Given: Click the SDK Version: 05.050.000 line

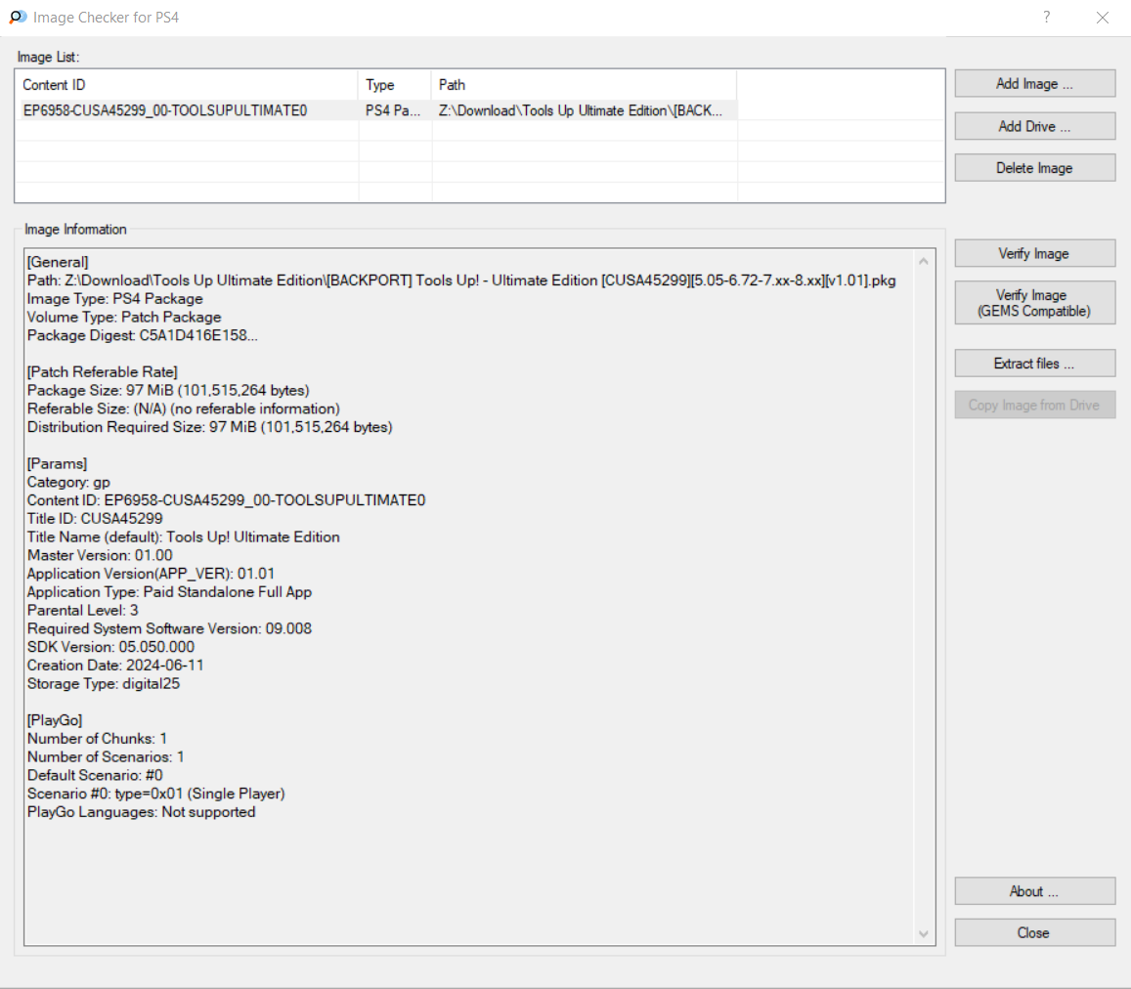Looking at the screenshot, I should pos(110,647).
